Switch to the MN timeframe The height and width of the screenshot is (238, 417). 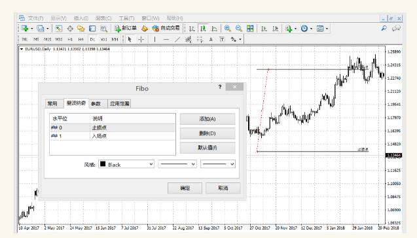point(115,39)
